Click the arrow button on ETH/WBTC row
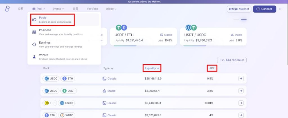 point(241,115)
